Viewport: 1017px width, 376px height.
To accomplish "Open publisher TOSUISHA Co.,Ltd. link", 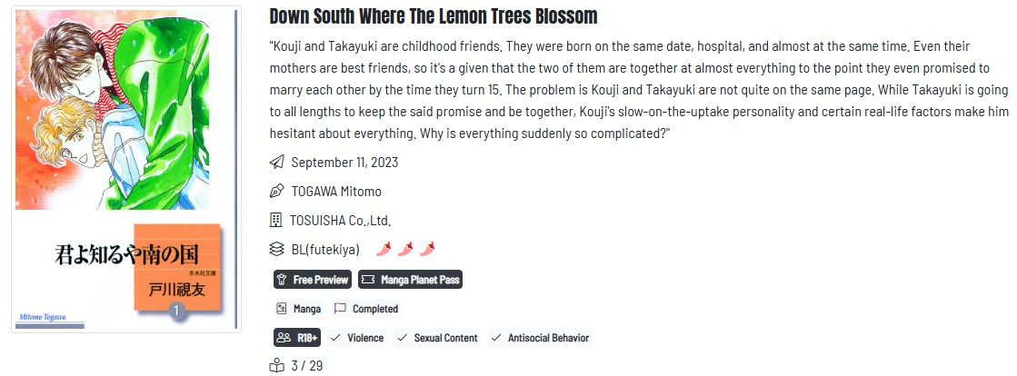I will (341, 220).
